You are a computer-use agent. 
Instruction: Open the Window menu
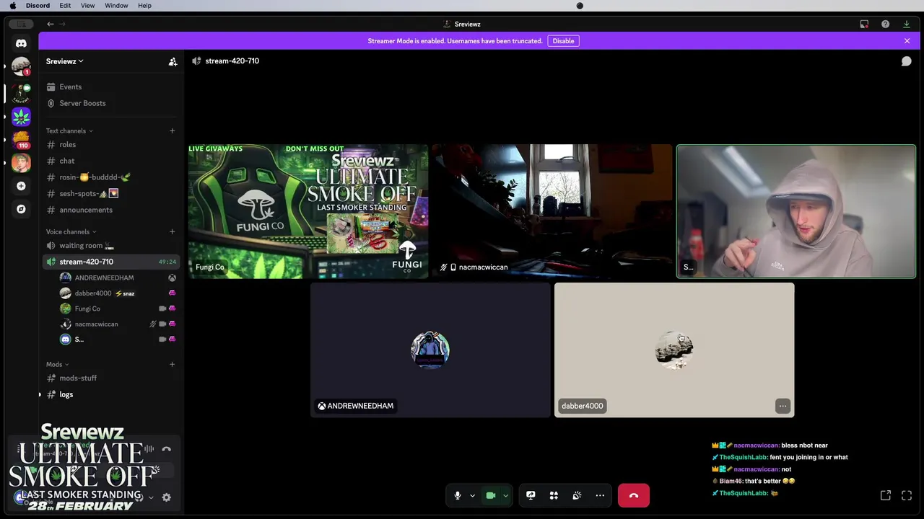click(x=116, y=6)
